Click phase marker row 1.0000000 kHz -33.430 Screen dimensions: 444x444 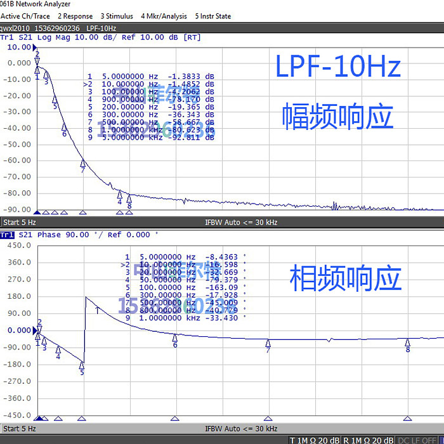(x=185, y=318)
